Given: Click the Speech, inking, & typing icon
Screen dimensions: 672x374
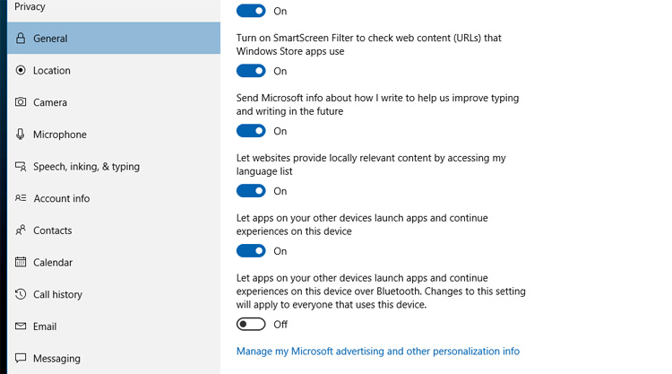Looking at the screenshot, I should 21,167.
